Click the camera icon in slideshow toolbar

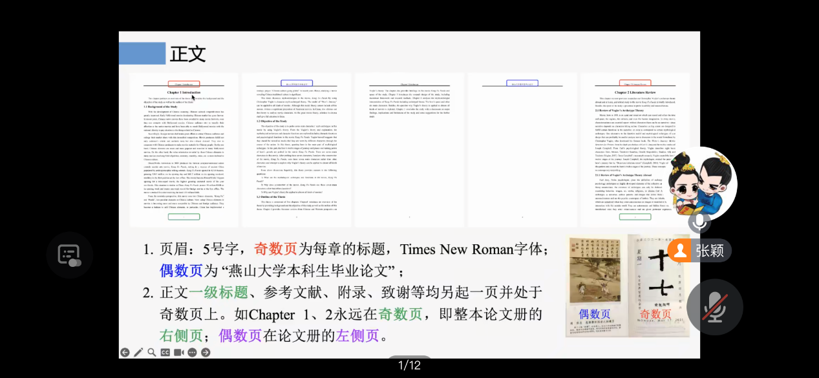[178, 352]
